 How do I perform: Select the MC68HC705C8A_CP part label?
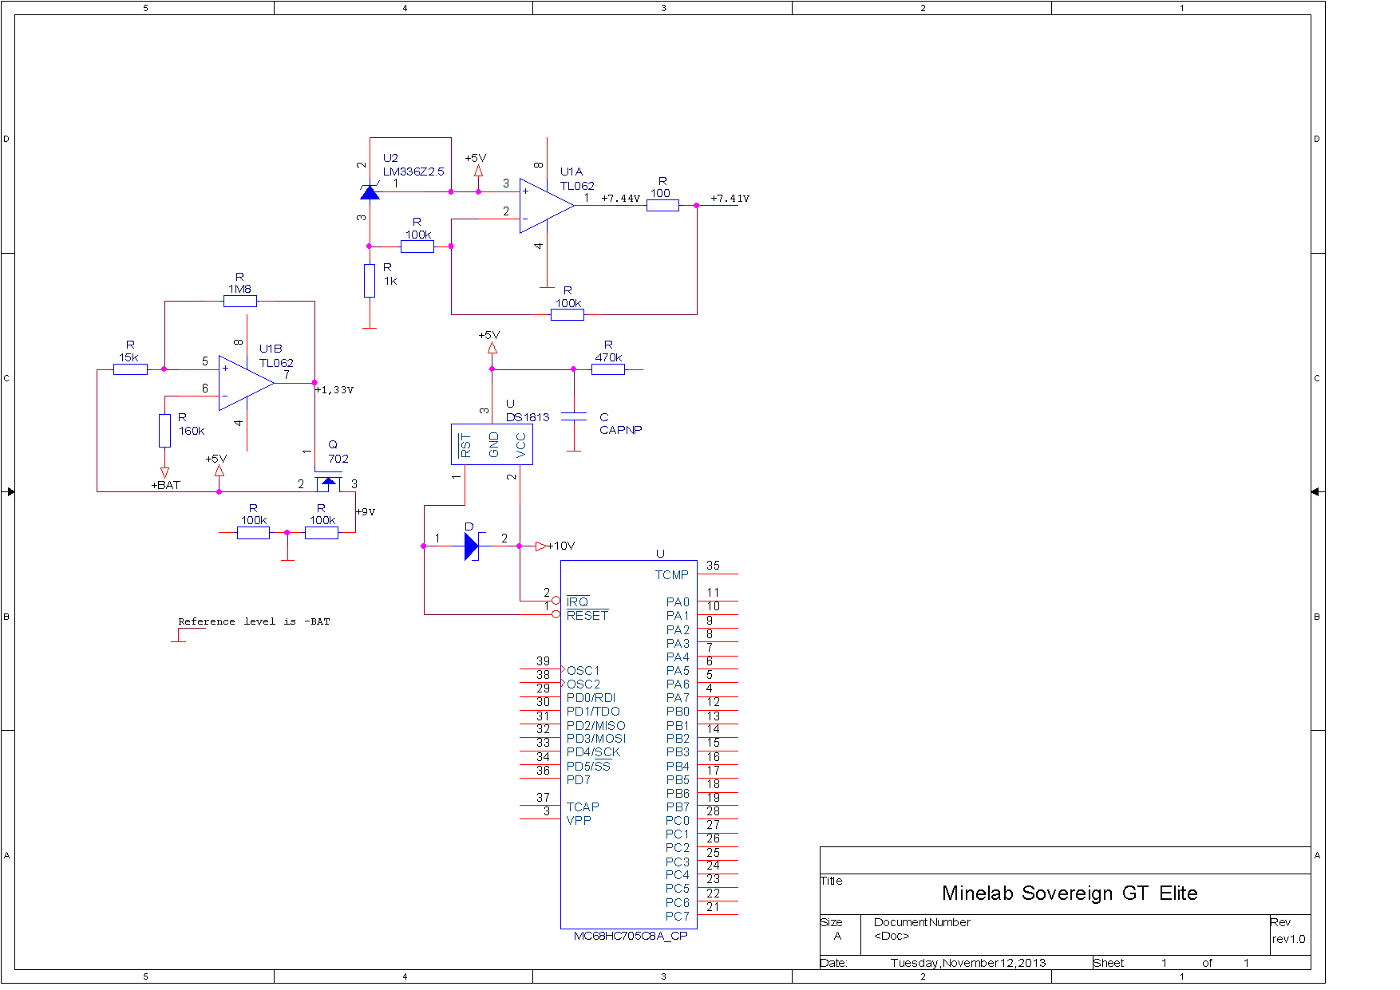coord(631,936)
